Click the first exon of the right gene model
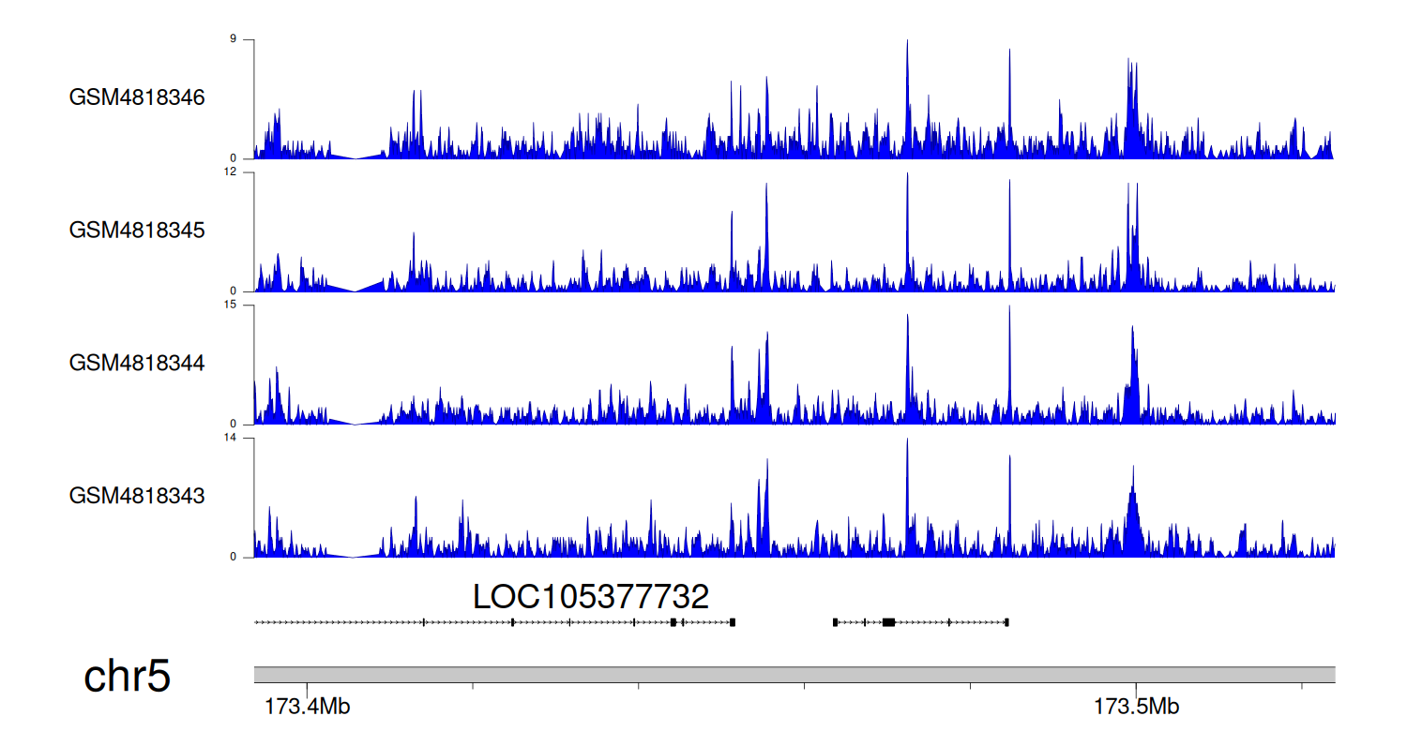 click(835, 622)
